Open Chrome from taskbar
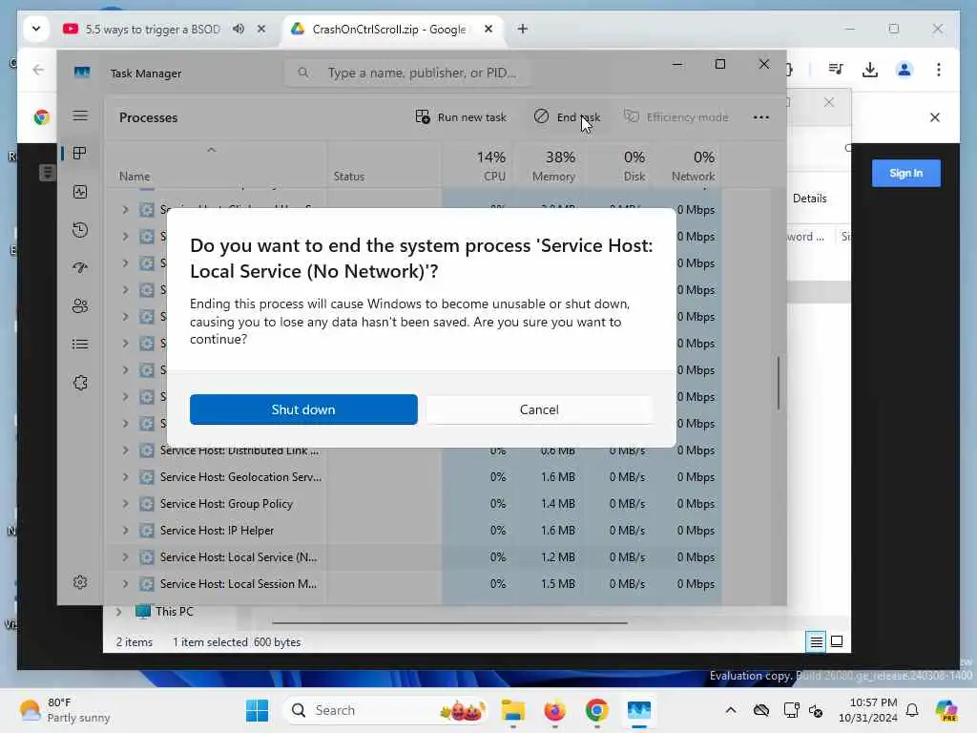The image size is (977, 733). (x=596, y=710)
